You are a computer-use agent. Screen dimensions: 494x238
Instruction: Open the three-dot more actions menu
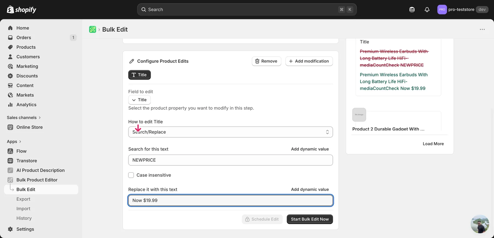click(x=482, y=30)
